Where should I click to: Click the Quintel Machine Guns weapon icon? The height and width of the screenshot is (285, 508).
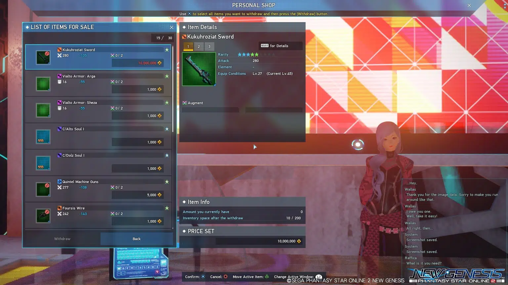point(43,190)
